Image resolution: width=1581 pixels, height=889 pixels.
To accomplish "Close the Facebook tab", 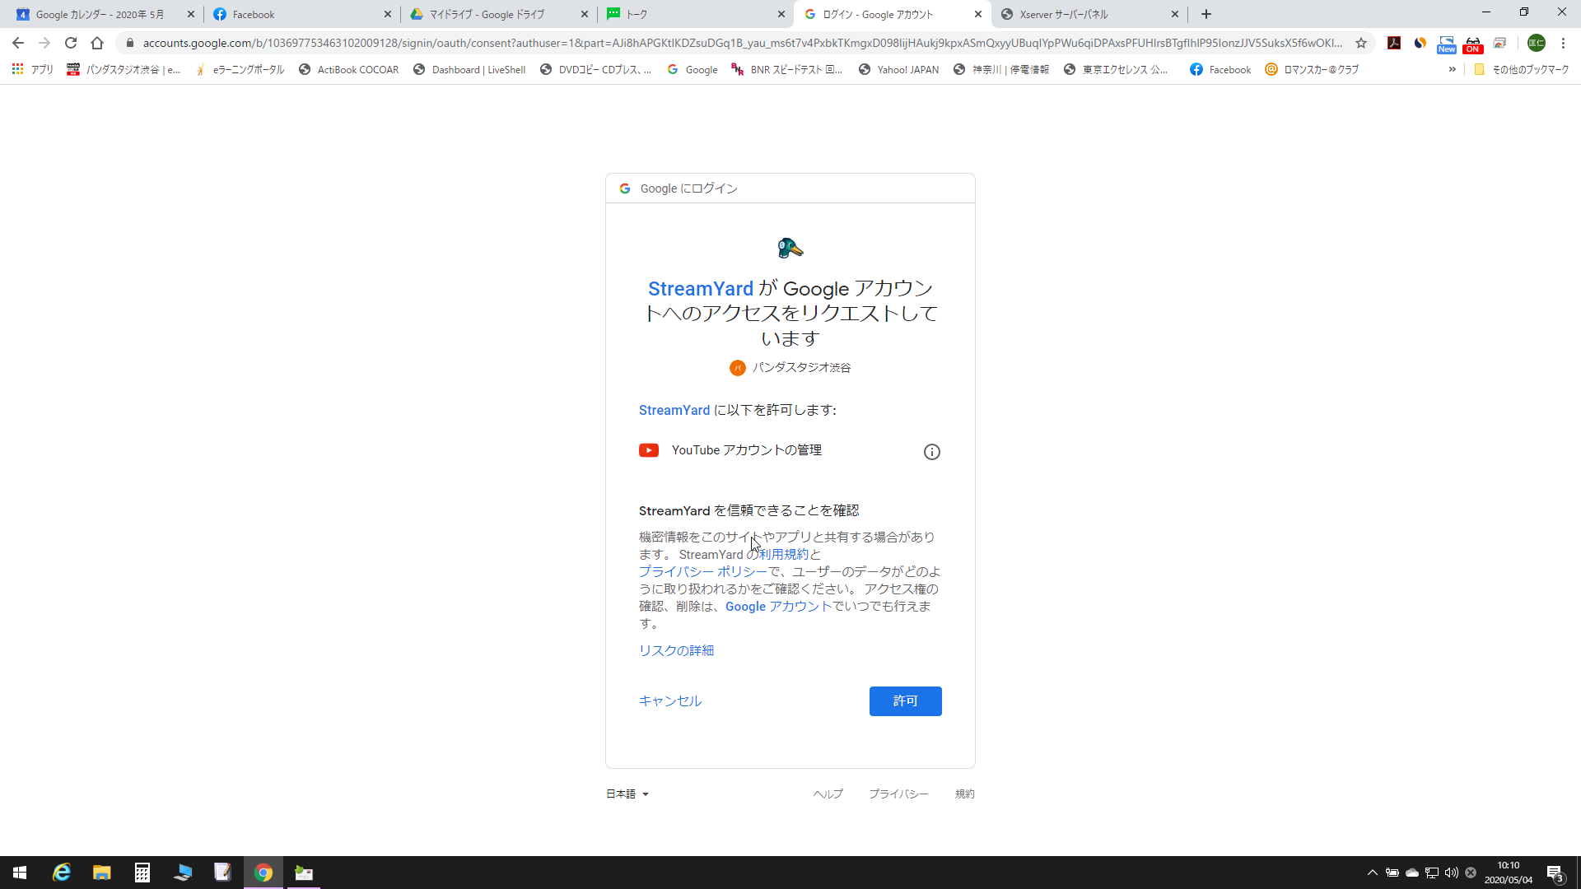I will pyautogui.click(x=388, y=14).
